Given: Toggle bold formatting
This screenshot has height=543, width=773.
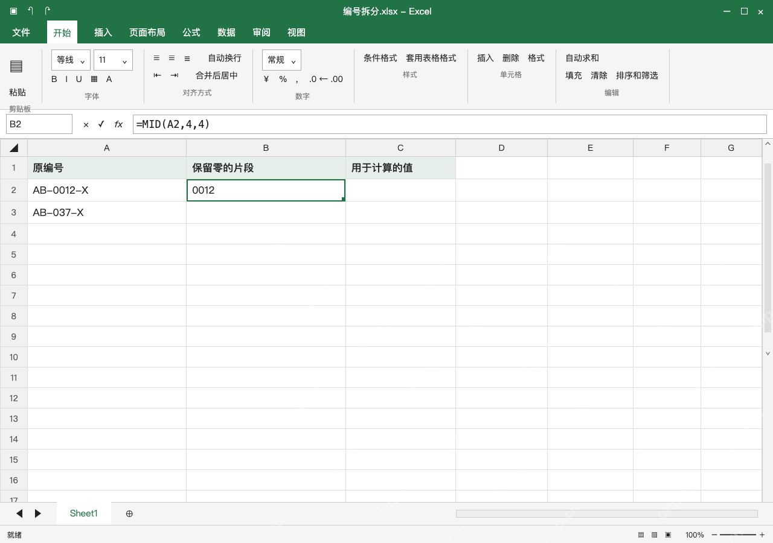Looking at the screenshot, I should tap(54, 79).
